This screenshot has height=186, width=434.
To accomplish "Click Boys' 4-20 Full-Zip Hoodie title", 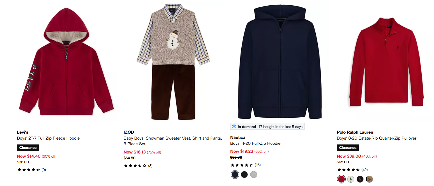I will [255, 143].
